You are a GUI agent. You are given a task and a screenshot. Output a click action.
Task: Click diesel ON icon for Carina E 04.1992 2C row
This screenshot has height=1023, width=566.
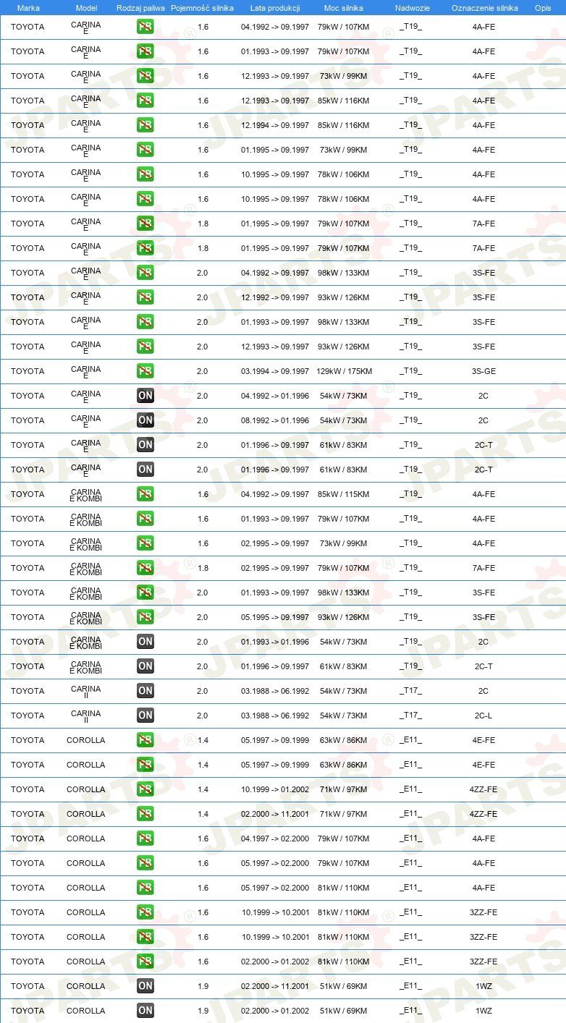click(x=145, y=396)
